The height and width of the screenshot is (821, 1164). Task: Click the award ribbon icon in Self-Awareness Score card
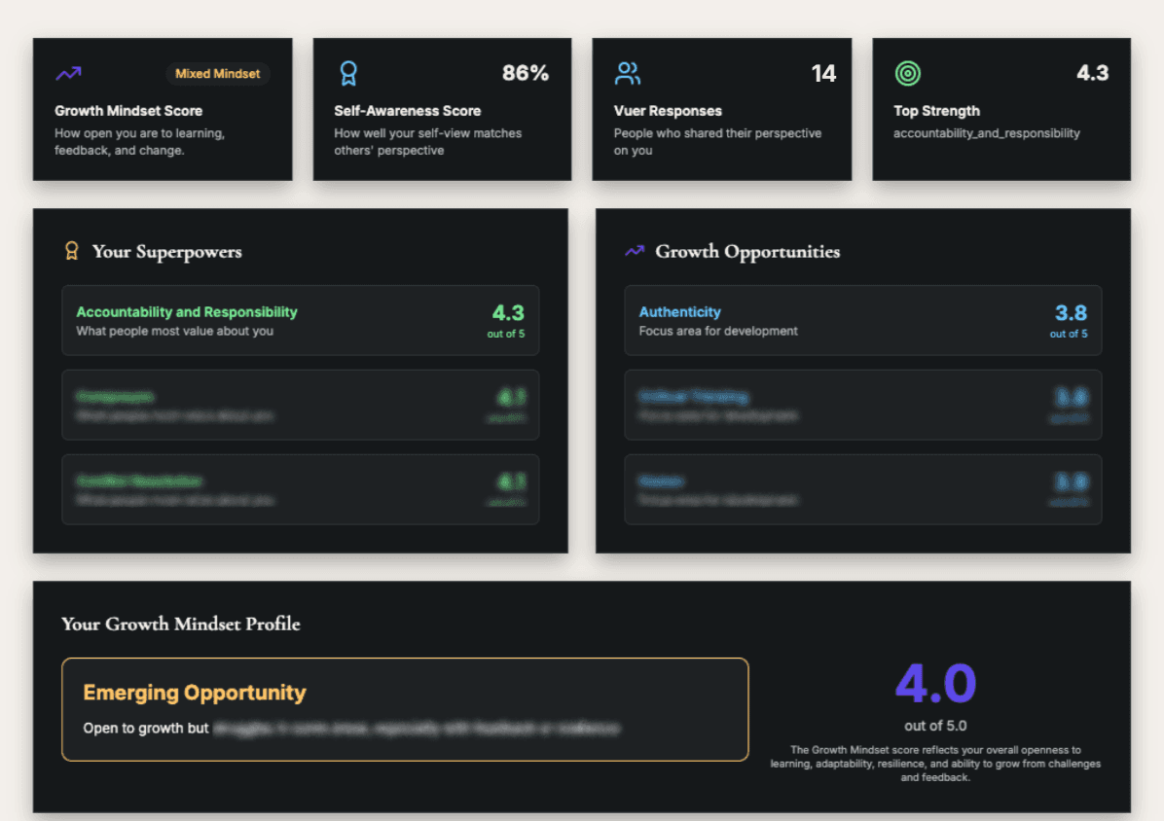(348, 73)
